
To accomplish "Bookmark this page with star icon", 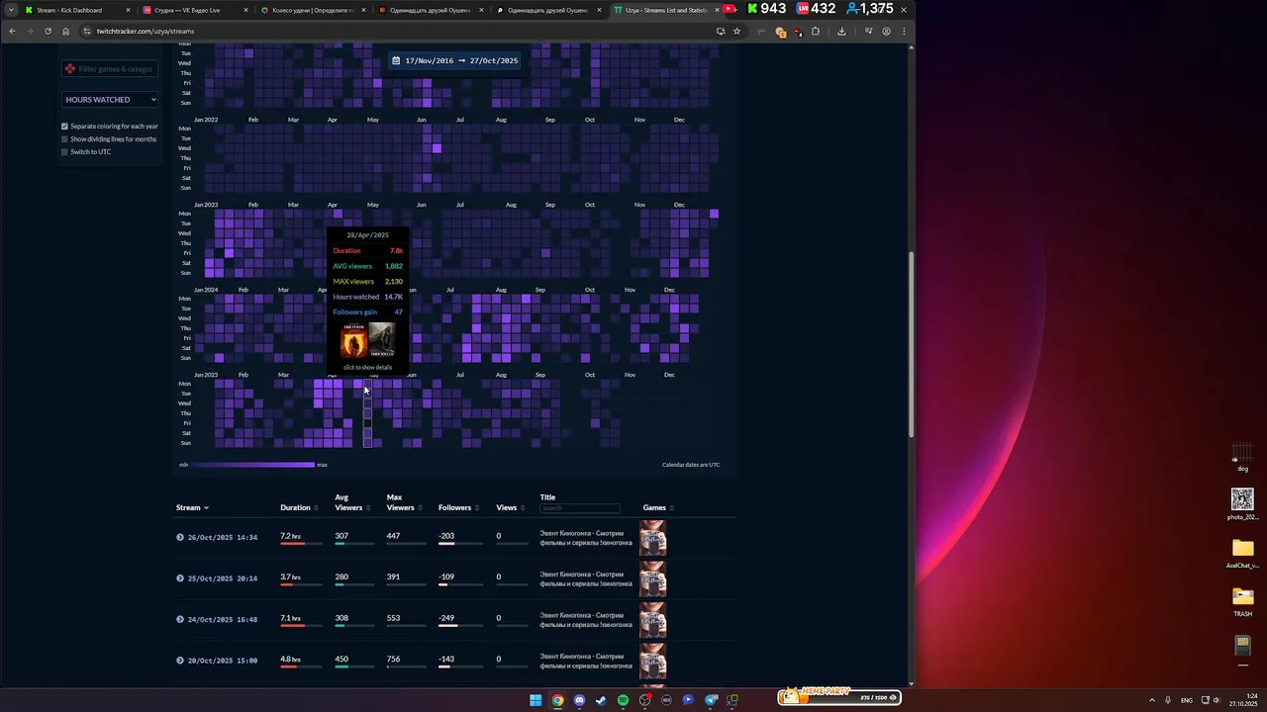I will [736, 31].
